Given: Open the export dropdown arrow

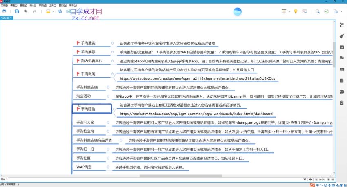Looking at the screenshot, I should [x=341, y=11].
